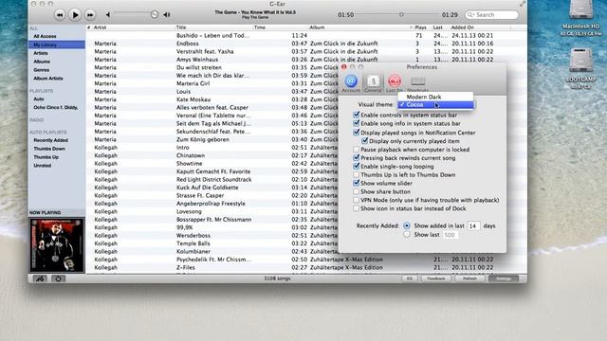Click the shuffle button in bottom bar
The height and width of the screenshot is (341, 607).
click(40, 278)
